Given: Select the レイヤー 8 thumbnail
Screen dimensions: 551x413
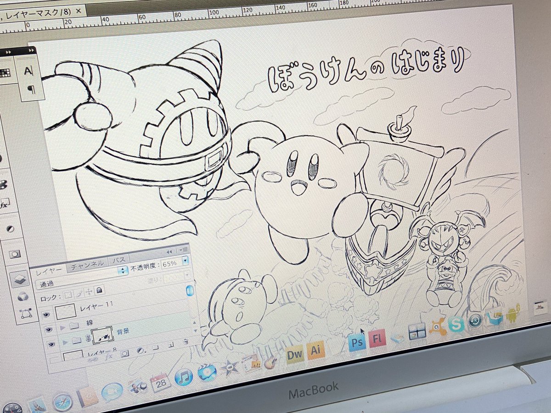Looking at the screenshot, I should click(x=73, y=355).
